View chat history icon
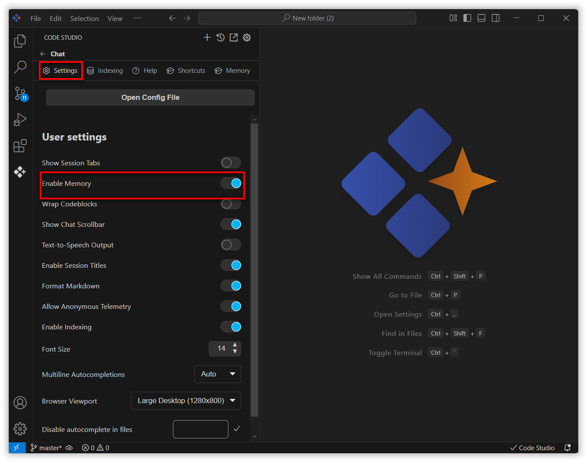Image resolution: width=587 pixels, height=462 pixels. (x=221, y=38)
